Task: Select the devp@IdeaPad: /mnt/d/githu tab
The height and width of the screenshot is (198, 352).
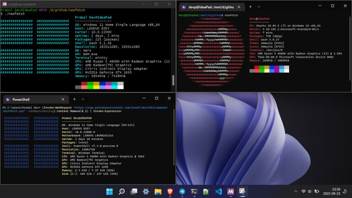Action: point(212,7)
